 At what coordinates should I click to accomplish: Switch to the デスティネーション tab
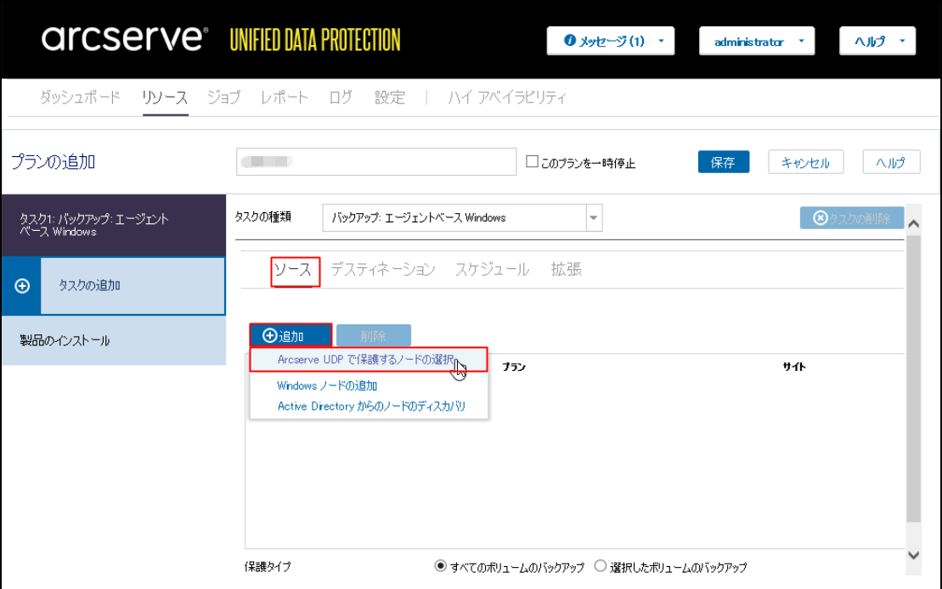(382, 270)
